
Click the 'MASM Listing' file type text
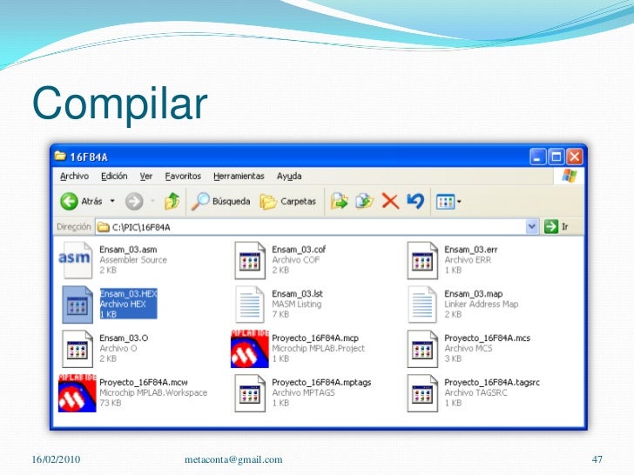tap(297, 304)
